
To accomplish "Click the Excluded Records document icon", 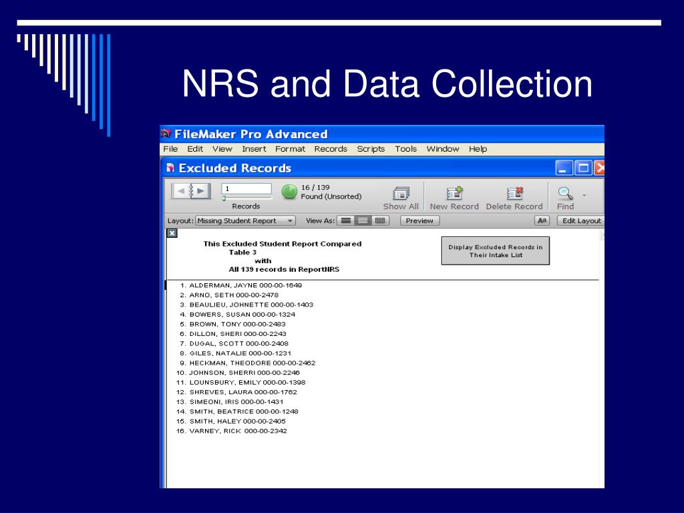I will [x=170, y=168].
